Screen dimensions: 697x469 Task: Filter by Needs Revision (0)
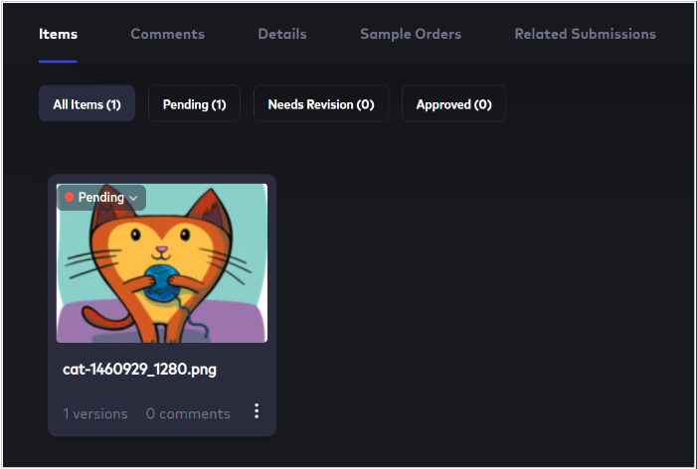(x=321, y=103)
